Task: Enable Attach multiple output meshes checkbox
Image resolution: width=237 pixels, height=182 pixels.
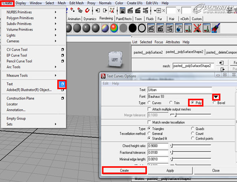Action: [149, 109]
